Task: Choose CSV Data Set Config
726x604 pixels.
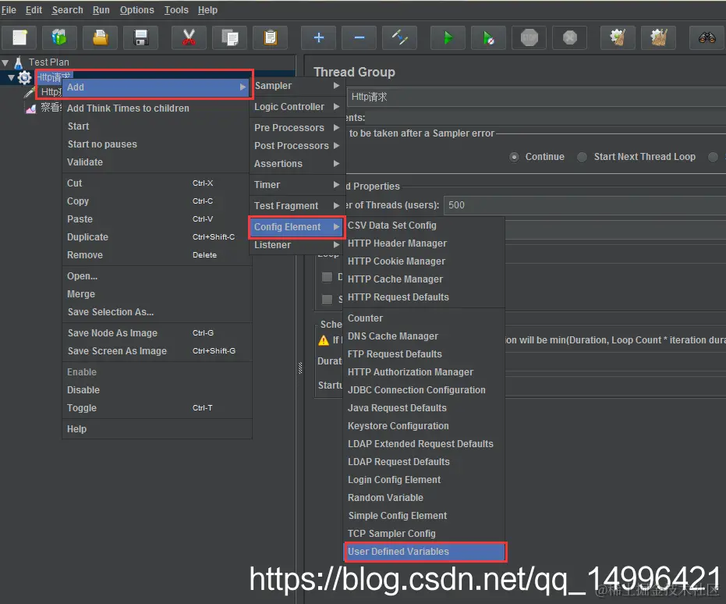Action: click(424, 225)
